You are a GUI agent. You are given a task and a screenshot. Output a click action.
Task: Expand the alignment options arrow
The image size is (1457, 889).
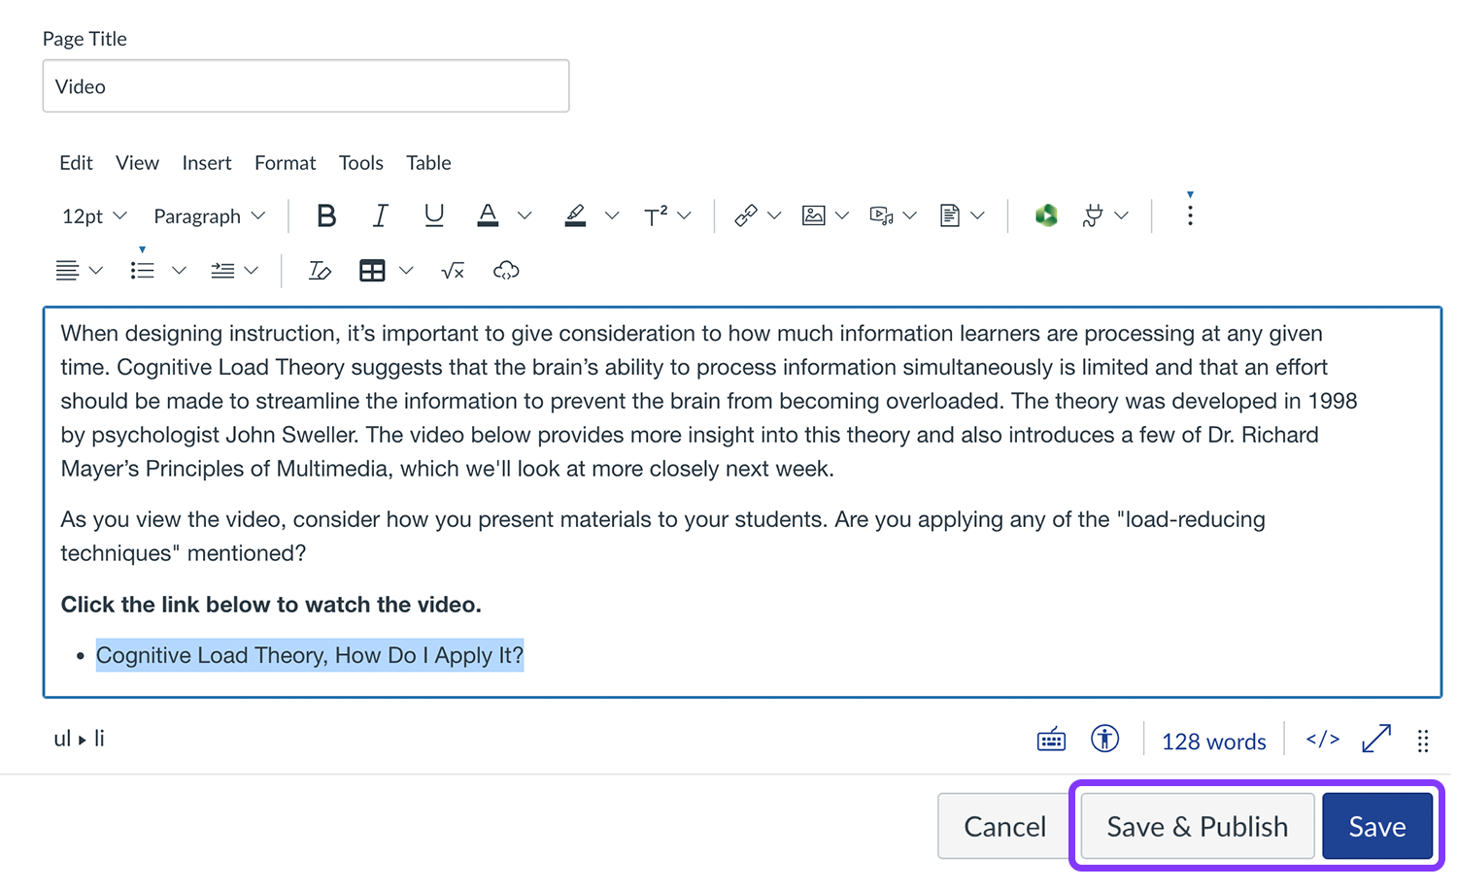pyautogui.click(x=96, y=271)
